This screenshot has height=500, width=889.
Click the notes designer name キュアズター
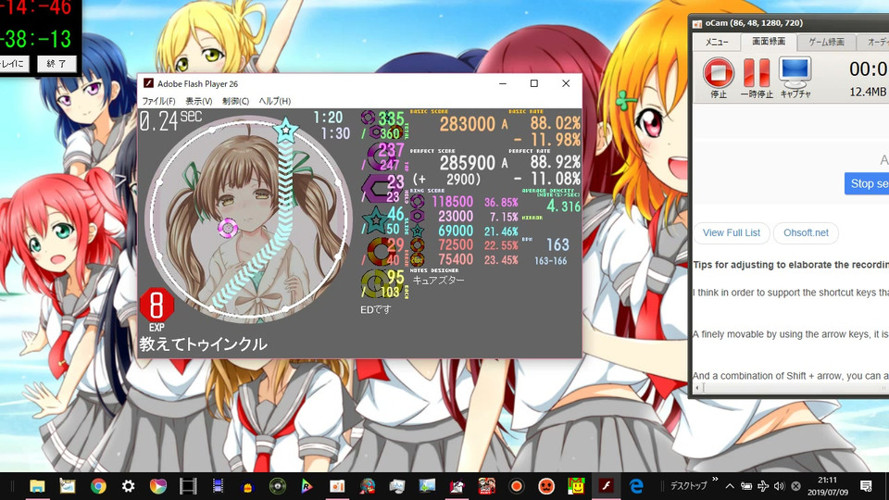[438, 280]
